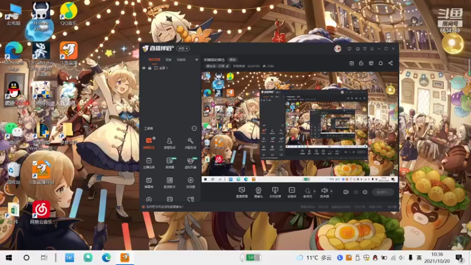This screenshot has height=265, width=471.
Task: Switch to the second scene tab
Action: click(168, 60)
